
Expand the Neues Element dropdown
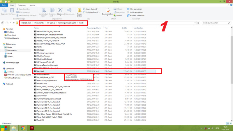click(92, 9)
